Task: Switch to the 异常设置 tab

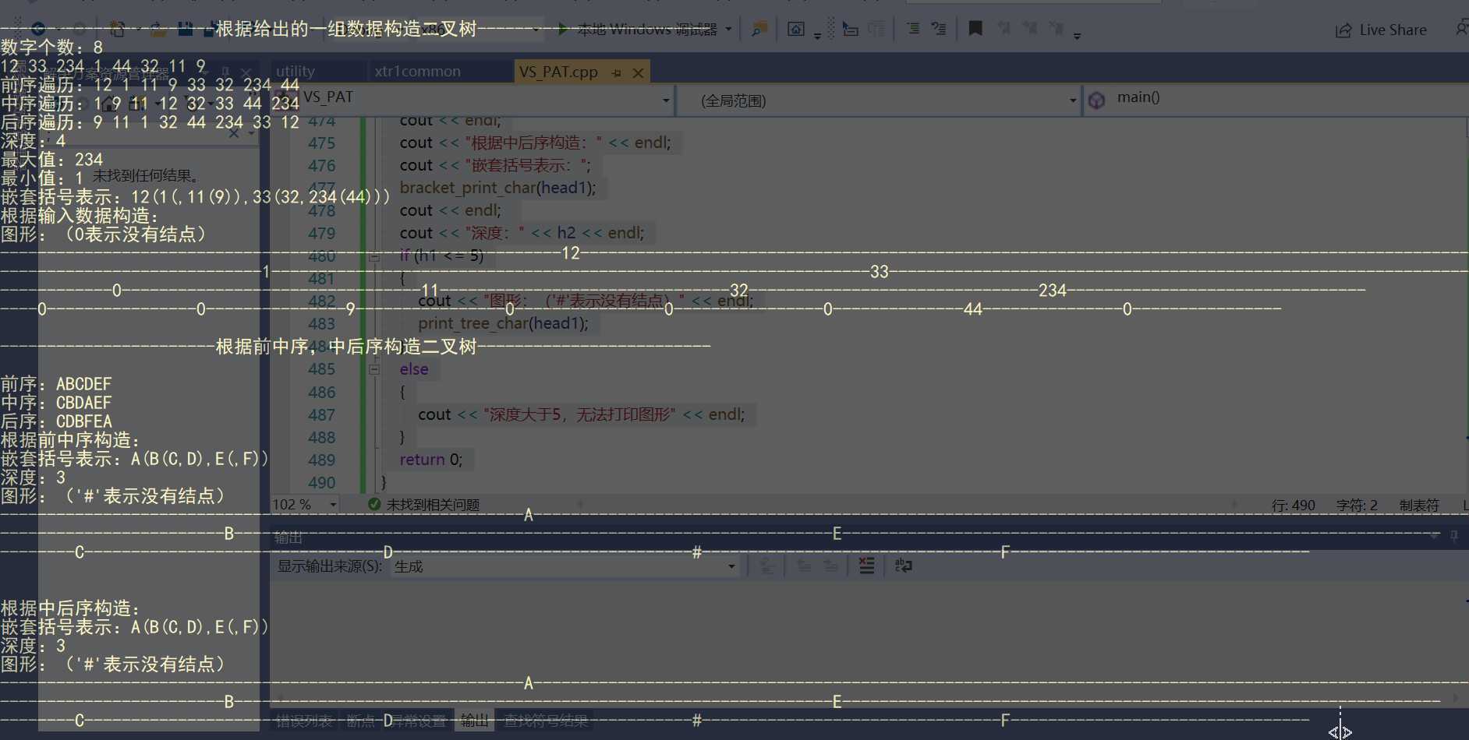Action: 417,721
